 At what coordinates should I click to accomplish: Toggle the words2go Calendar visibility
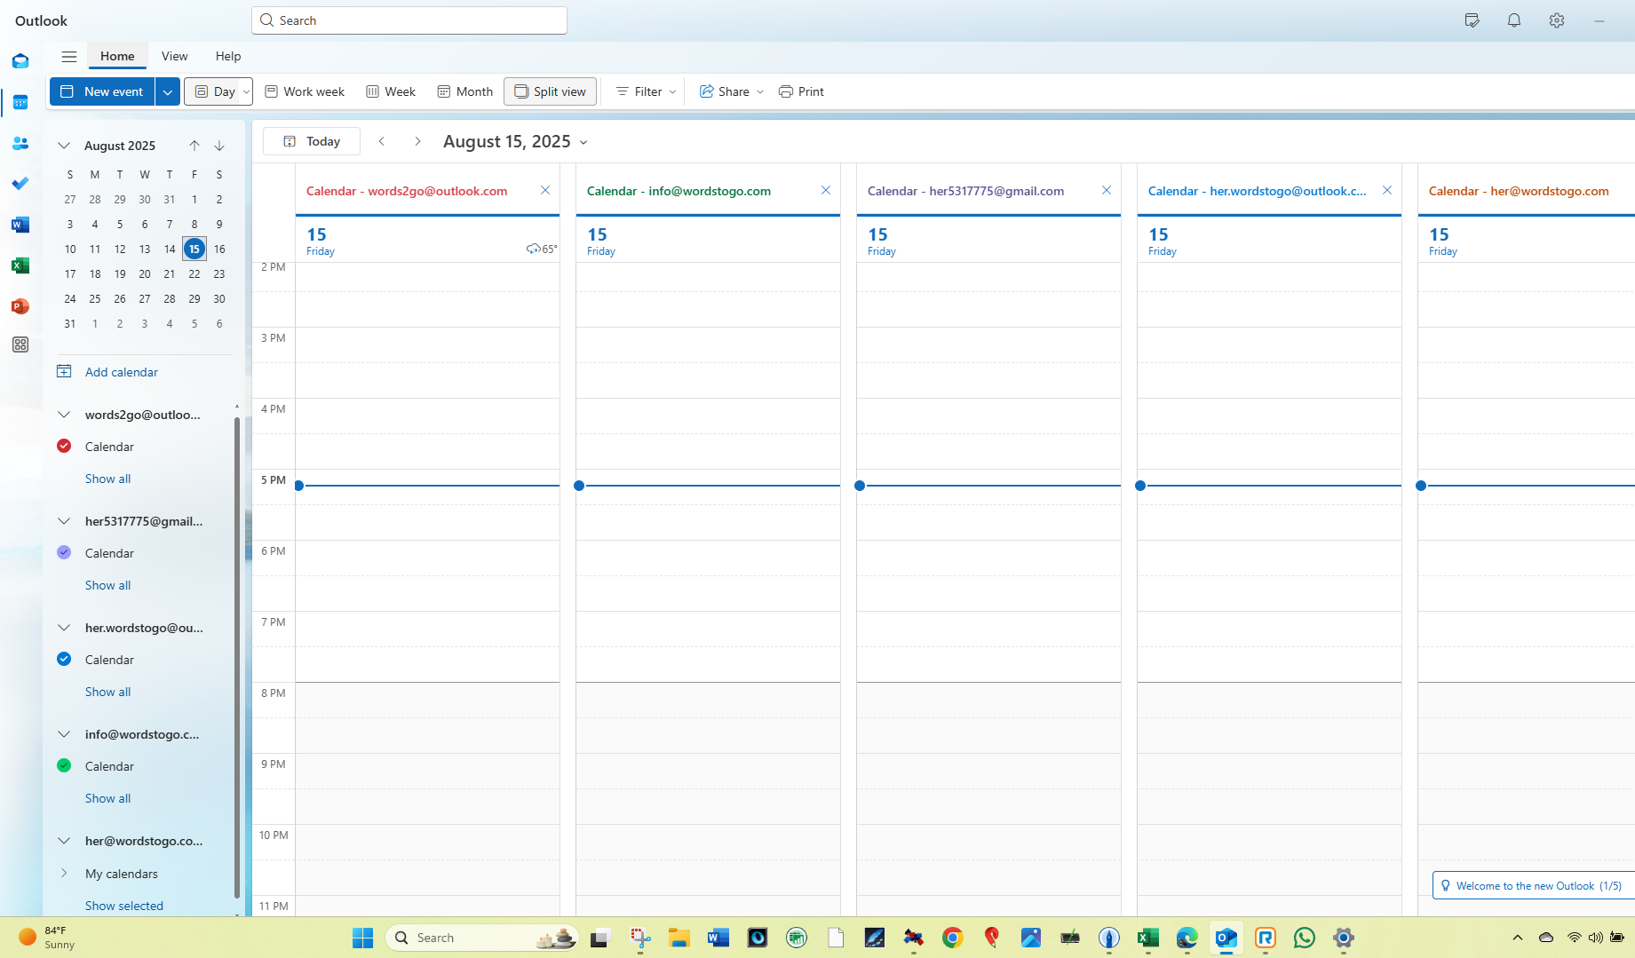pyautogui.click(x=63, y=446)
